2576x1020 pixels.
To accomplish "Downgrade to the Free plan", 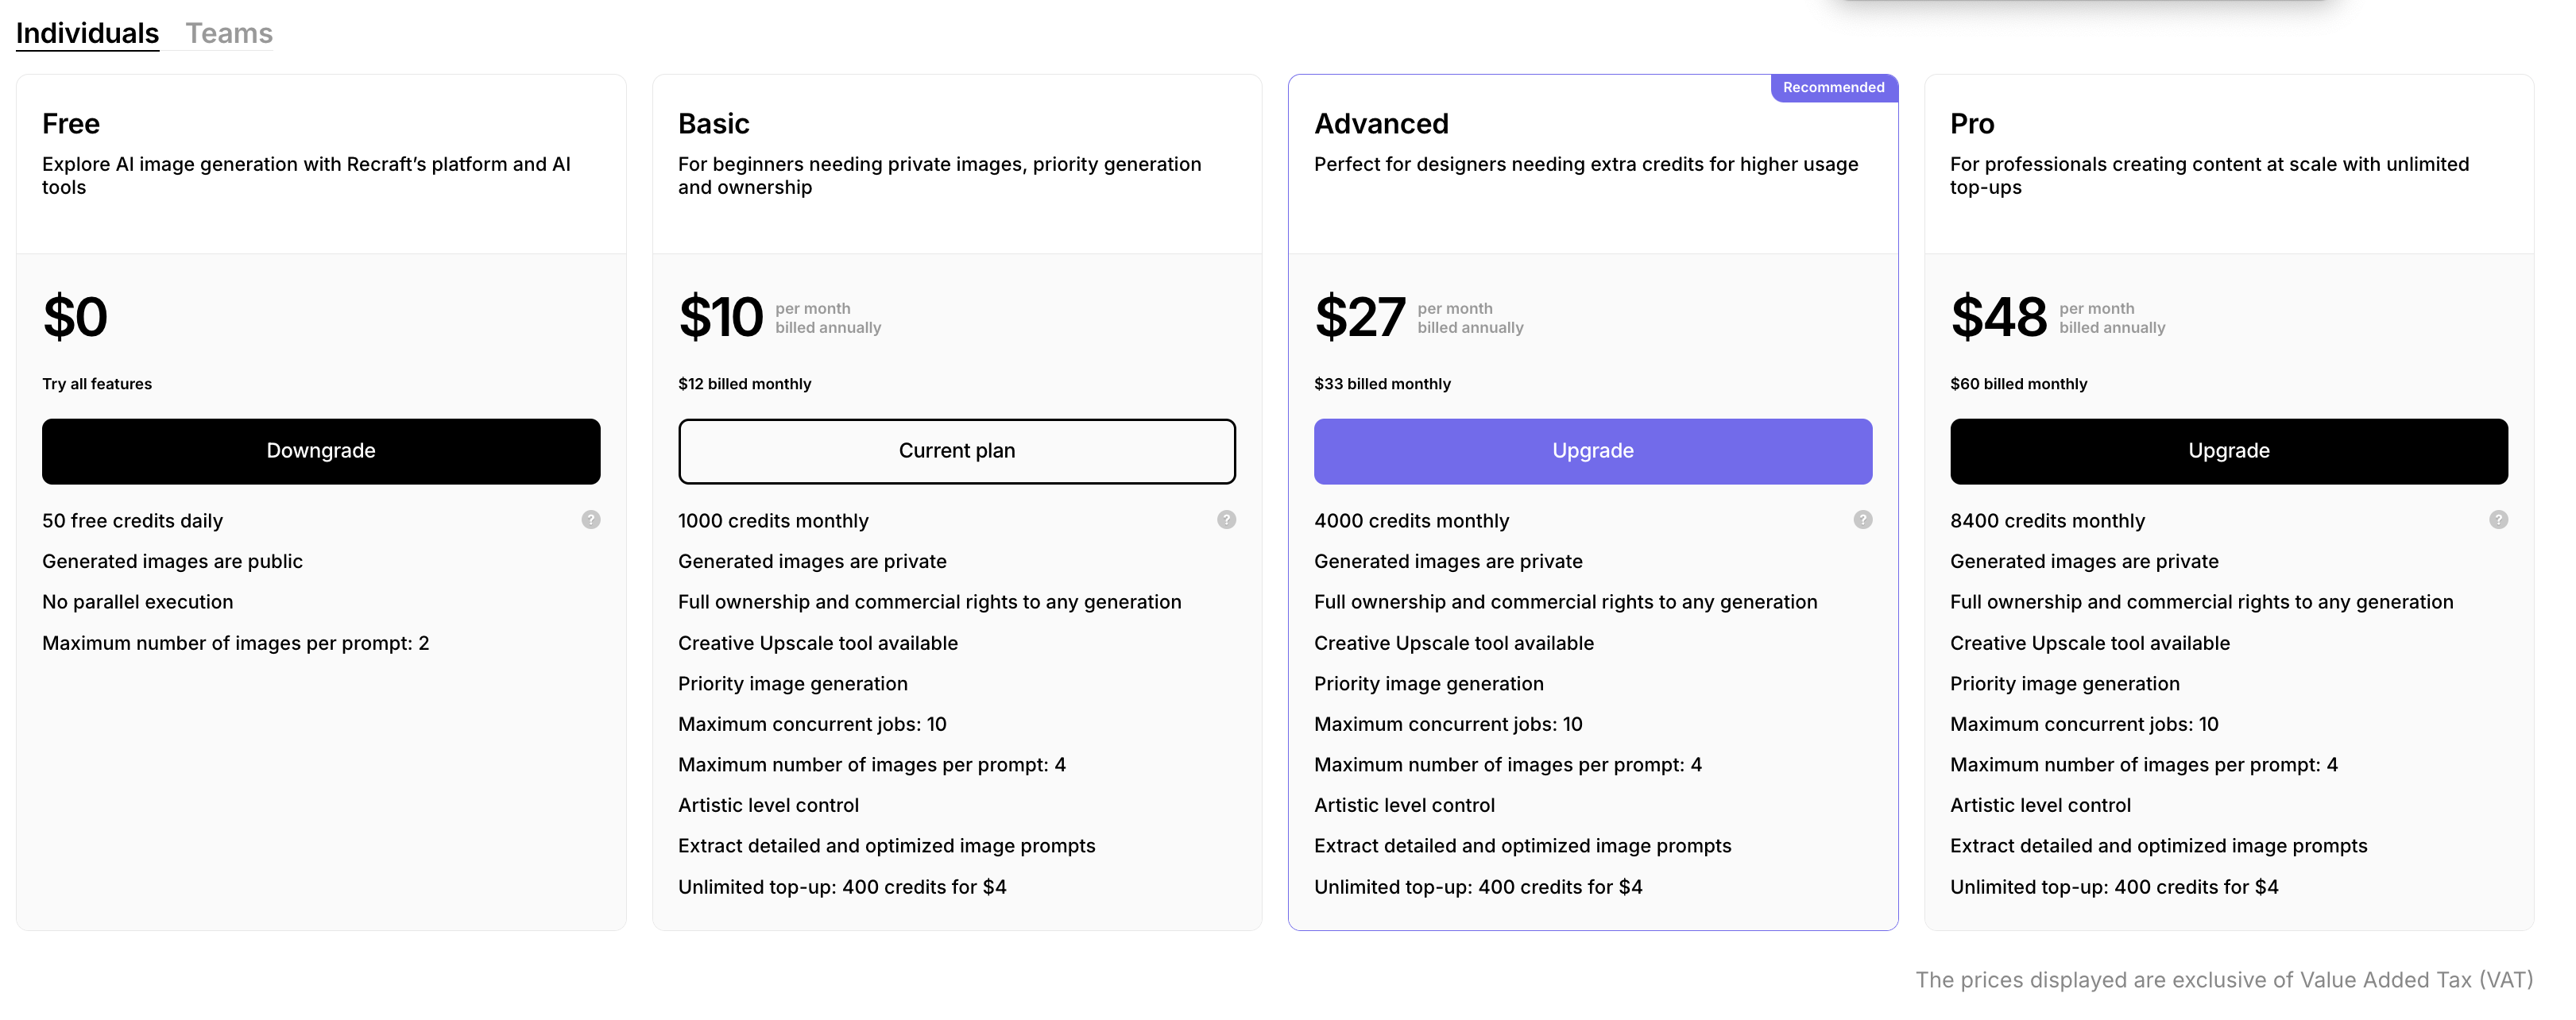I will (x=321, y=450).
